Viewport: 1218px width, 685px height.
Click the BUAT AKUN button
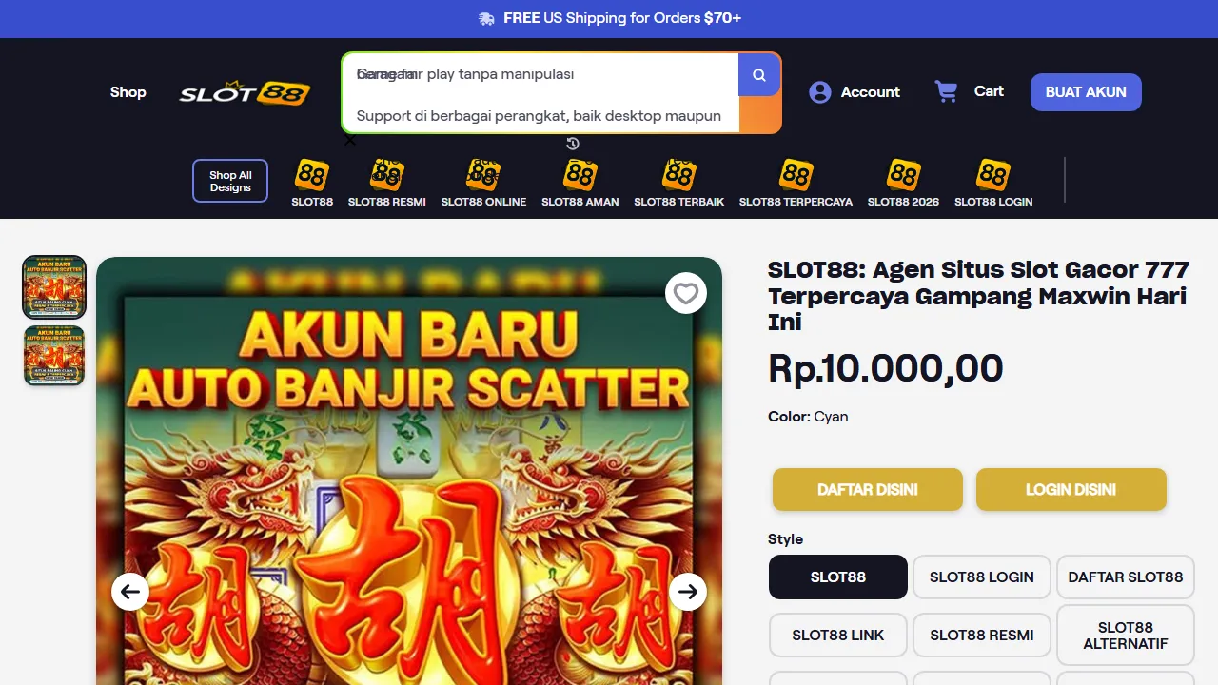[1086, 92]
